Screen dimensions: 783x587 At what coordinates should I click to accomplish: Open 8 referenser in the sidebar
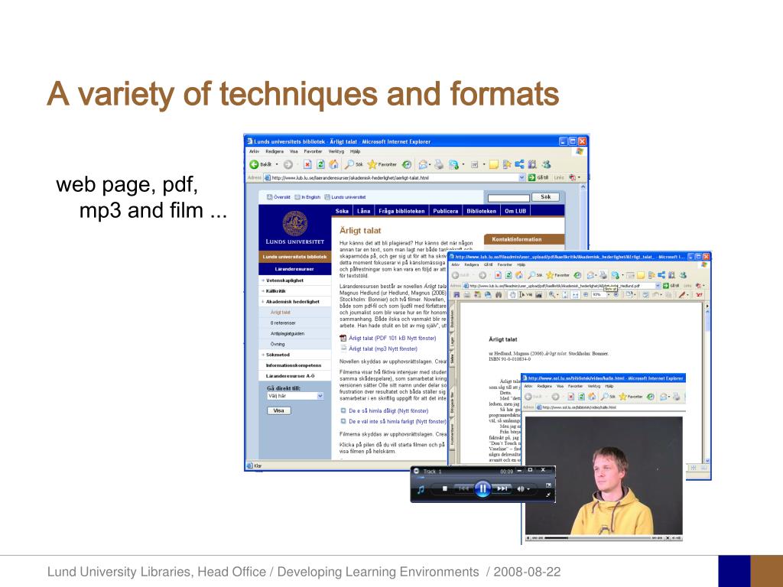(x=283, y=323)
